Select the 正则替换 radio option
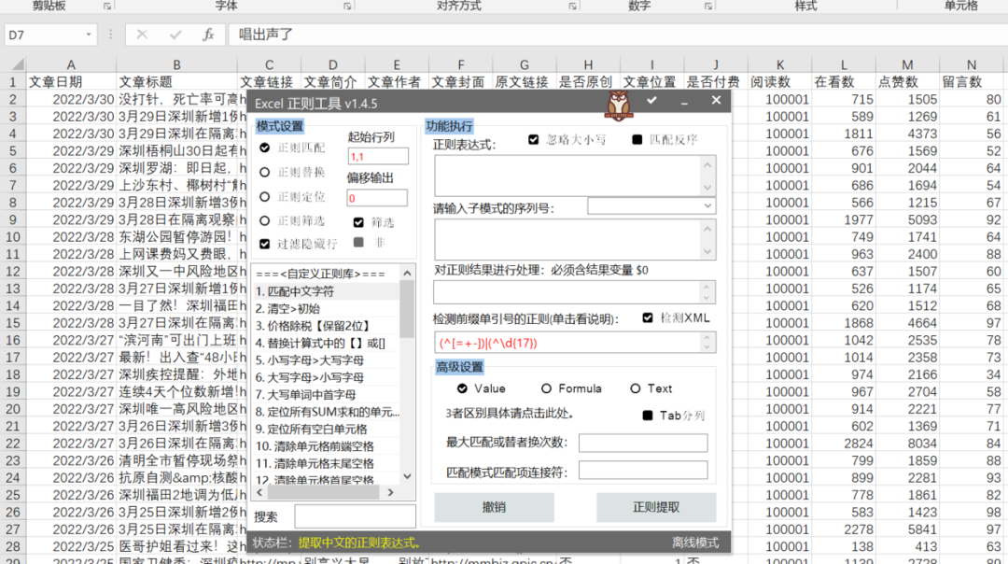 pyautogui.click(x=265, y=173)
